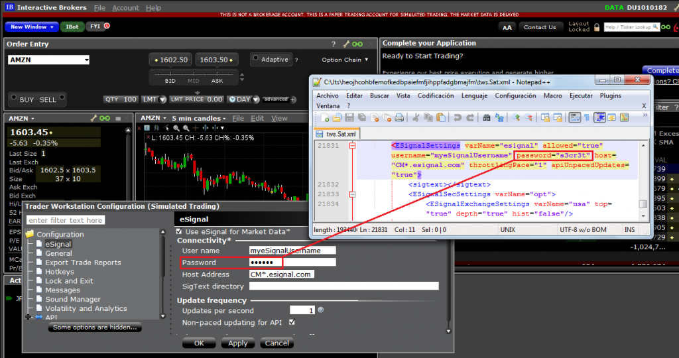Click the FYI notification badge icon
The image size is (679, 358).
pos(107,26)
